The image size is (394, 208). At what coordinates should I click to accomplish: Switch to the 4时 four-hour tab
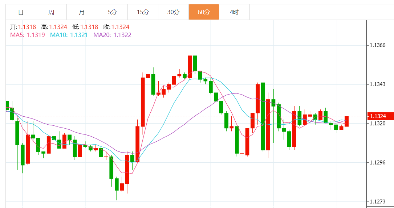click(234, 12)
